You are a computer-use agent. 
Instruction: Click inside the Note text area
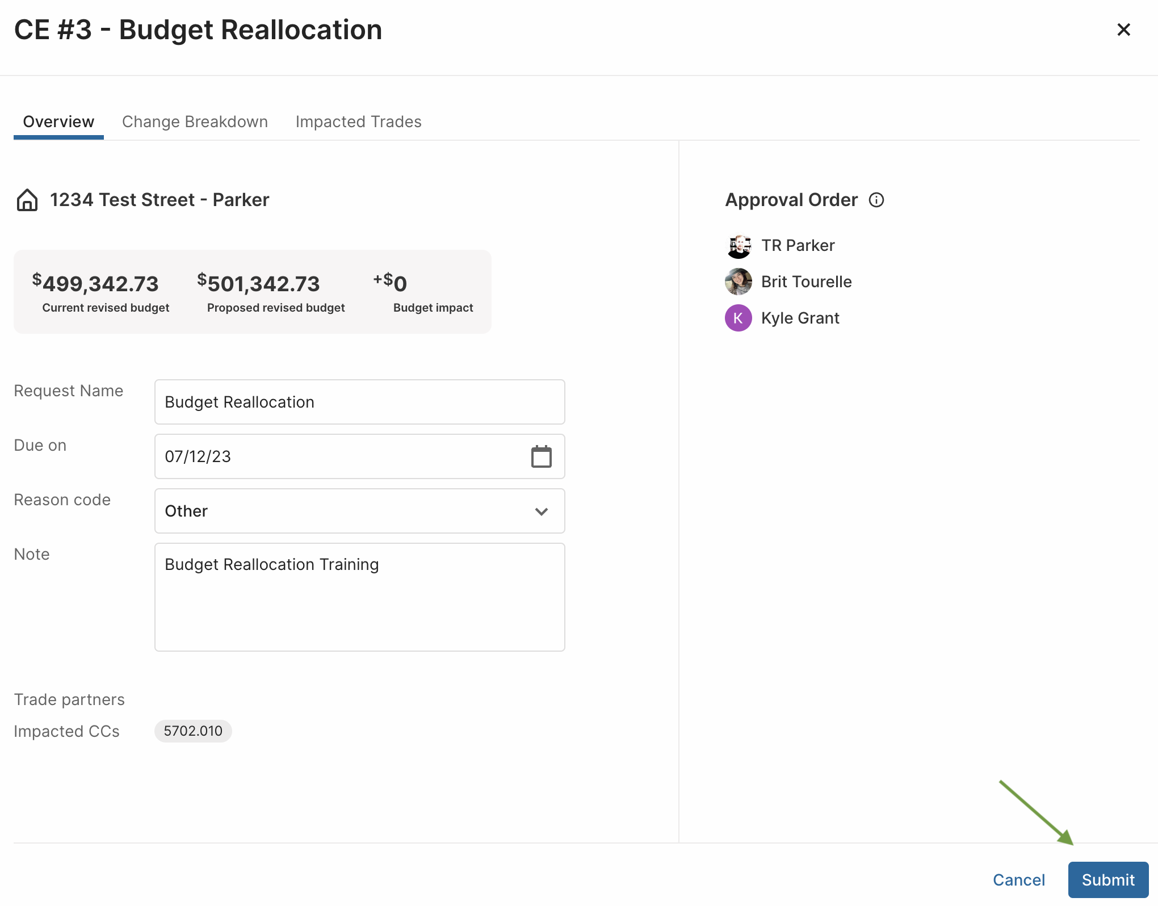[x=360, y=597]
